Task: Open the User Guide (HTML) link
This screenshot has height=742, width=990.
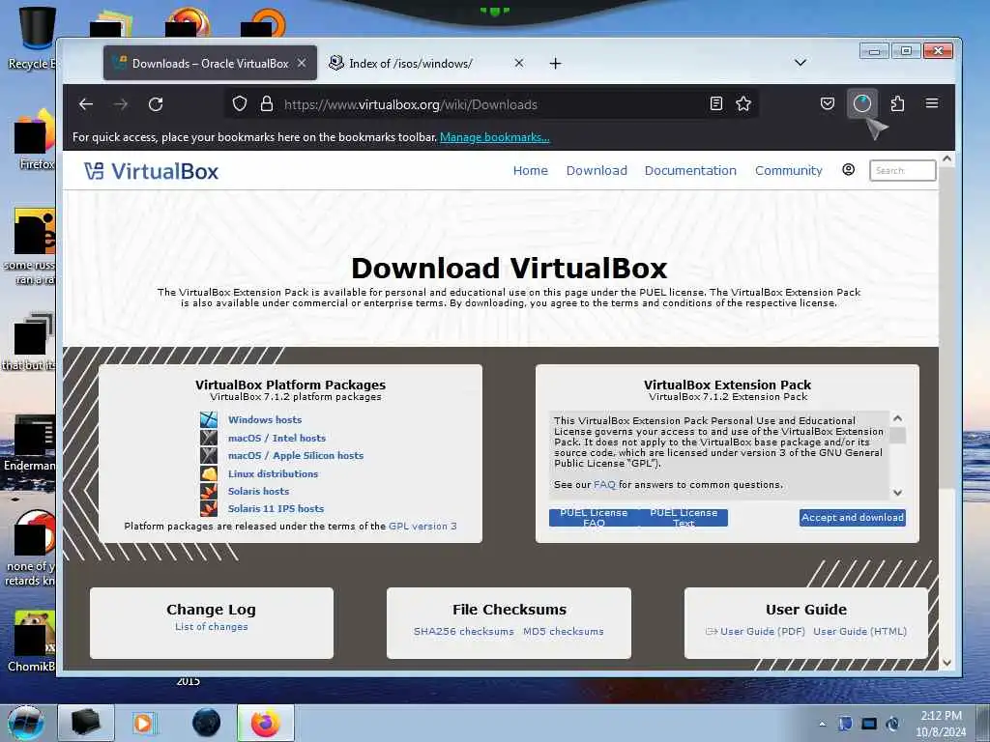Action: [859, 632]
